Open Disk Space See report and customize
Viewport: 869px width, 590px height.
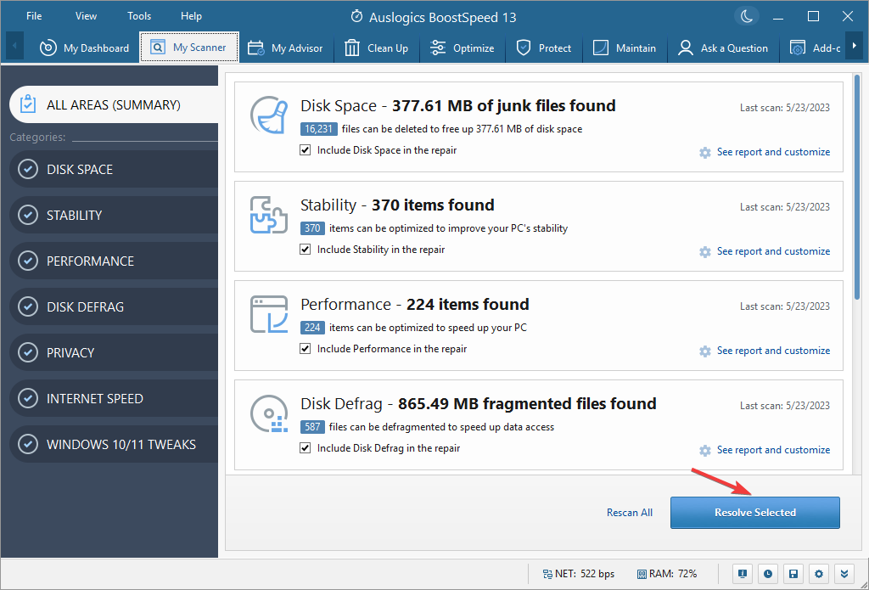click(x=773, y=152)
